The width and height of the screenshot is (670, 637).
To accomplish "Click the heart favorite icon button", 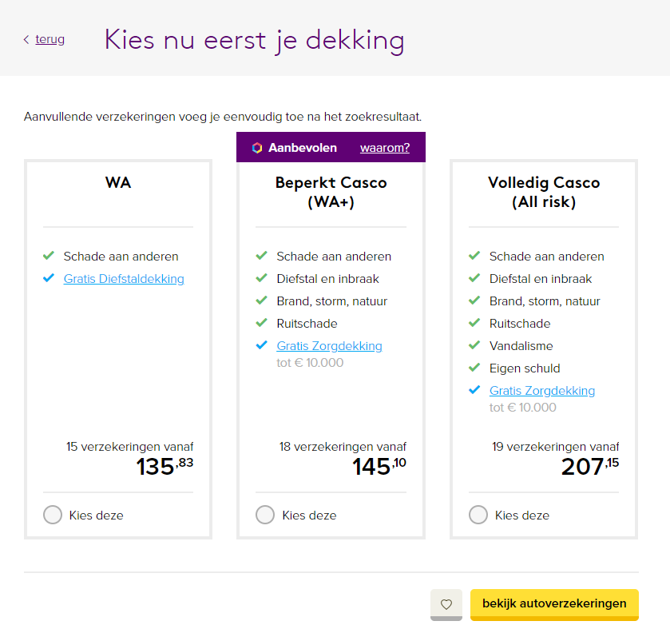I will pos(446,604).
